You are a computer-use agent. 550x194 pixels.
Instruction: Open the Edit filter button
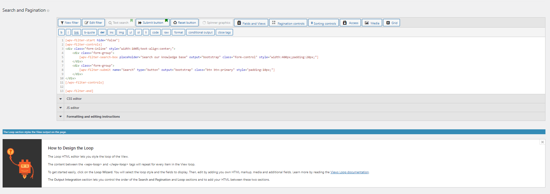(93, 23)
